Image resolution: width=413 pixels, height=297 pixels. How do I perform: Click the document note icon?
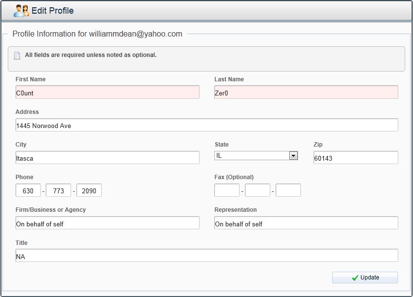17,56
